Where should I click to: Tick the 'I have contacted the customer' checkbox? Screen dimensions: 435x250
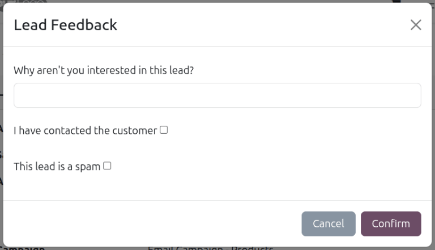pos(164,130)
